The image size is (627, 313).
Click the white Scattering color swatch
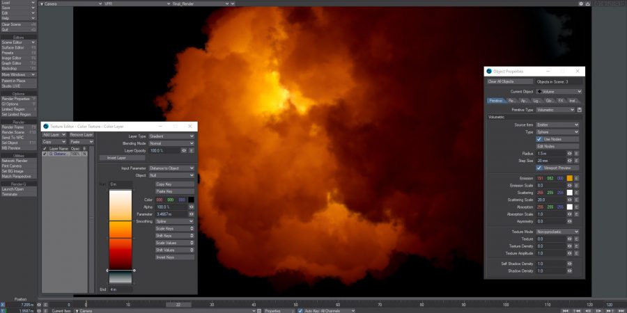coord(569,193)
